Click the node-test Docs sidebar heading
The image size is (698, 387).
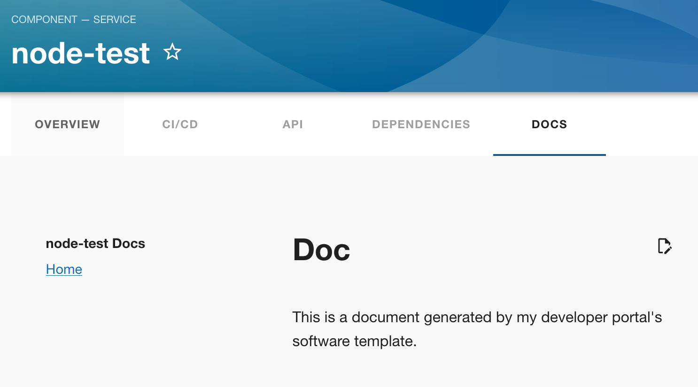point(95,243)
